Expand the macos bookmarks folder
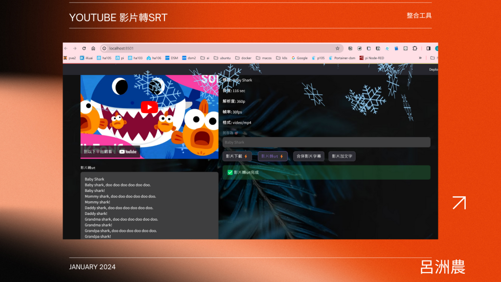This screenshot has width=501, height=282. [x=264, y=58]
